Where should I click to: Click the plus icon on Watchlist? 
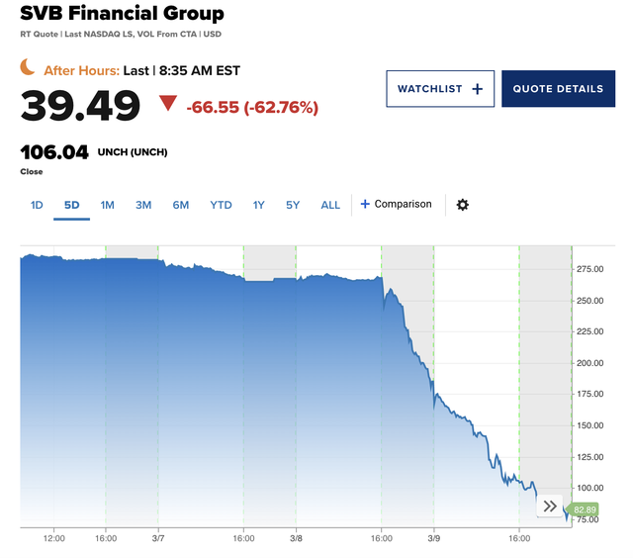478,89
